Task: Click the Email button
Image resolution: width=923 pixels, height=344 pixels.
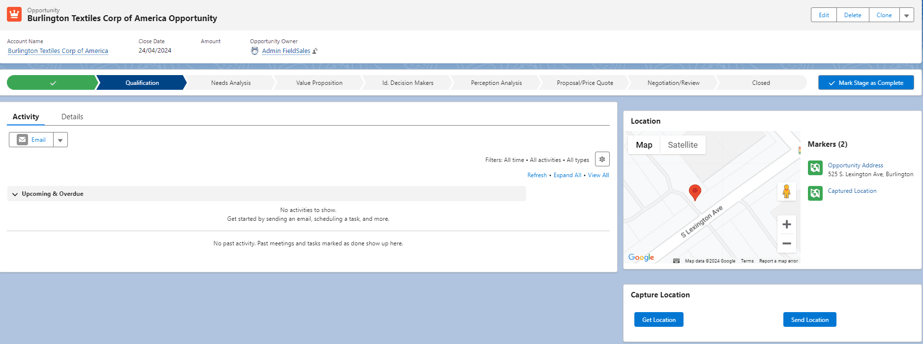Action: (x=31, y=140)
